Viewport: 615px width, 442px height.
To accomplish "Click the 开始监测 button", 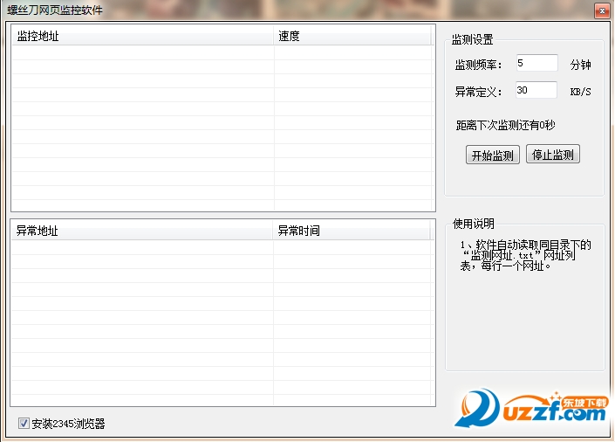I will tap(493, 155).
